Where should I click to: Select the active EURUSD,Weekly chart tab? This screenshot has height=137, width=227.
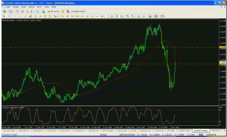tap(201, 130)
